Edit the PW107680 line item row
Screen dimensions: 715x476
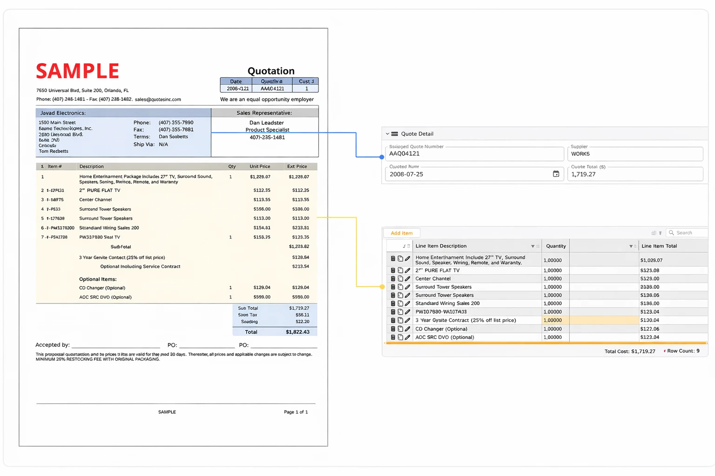(407, 312)
